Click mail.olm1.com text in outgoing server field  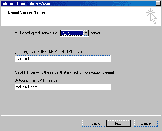[26, 87]
